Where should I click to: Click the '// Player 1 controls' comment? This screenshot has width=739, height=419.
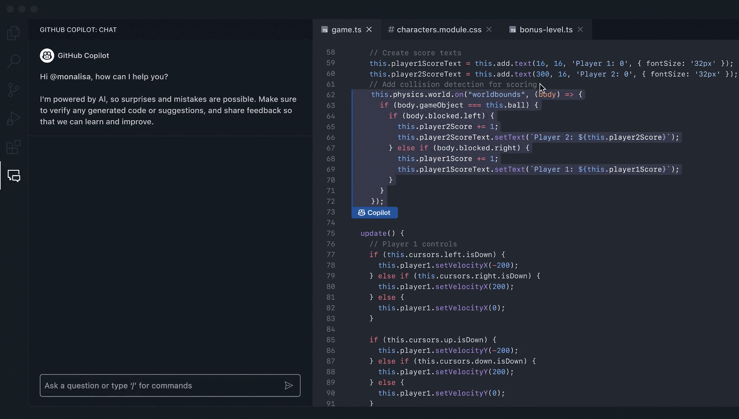pos(413,244)
